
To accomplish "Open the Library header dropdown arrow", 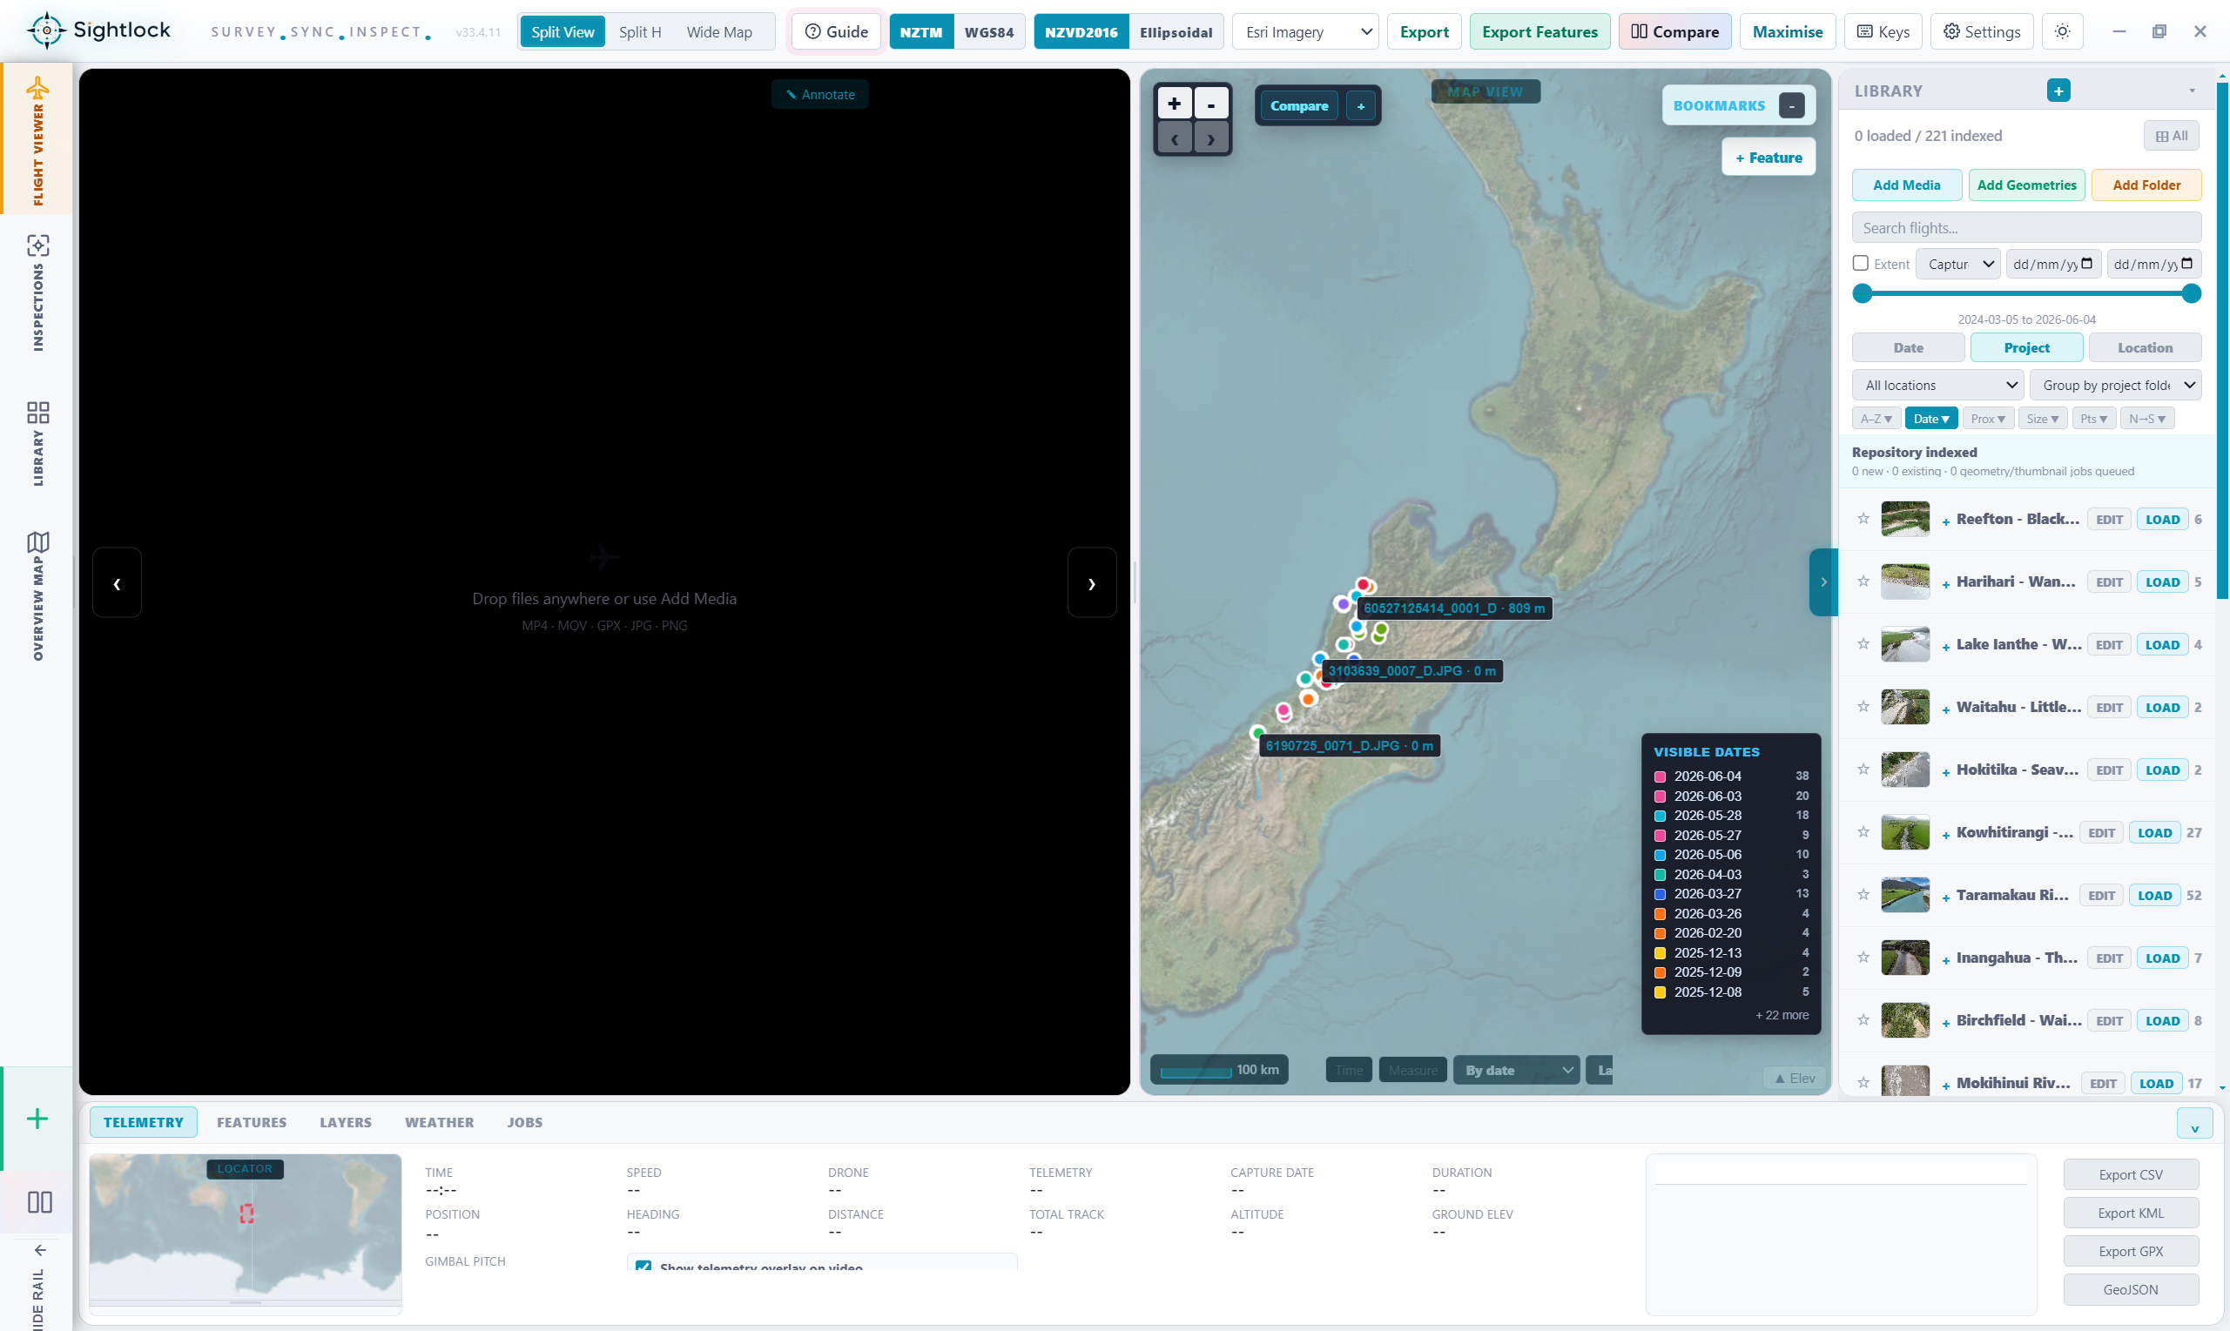I will pyautogui.click(x=2192, y=91).
